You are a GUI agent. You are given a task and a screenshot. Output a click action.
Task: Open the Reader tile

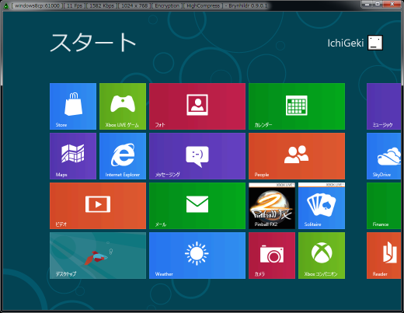pos(384,256)
